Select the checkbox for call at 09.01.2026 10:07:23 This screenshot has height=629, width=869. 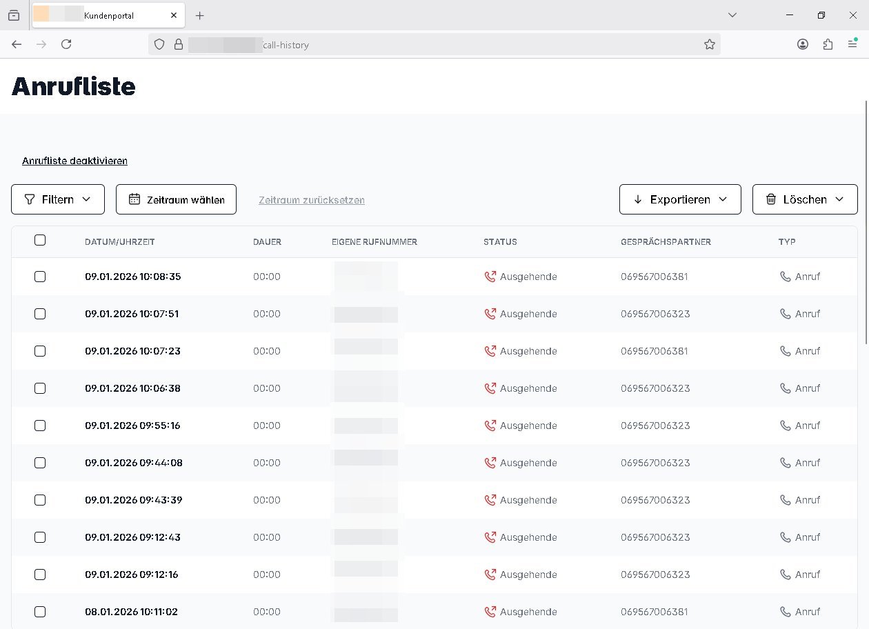coord(40,351)
